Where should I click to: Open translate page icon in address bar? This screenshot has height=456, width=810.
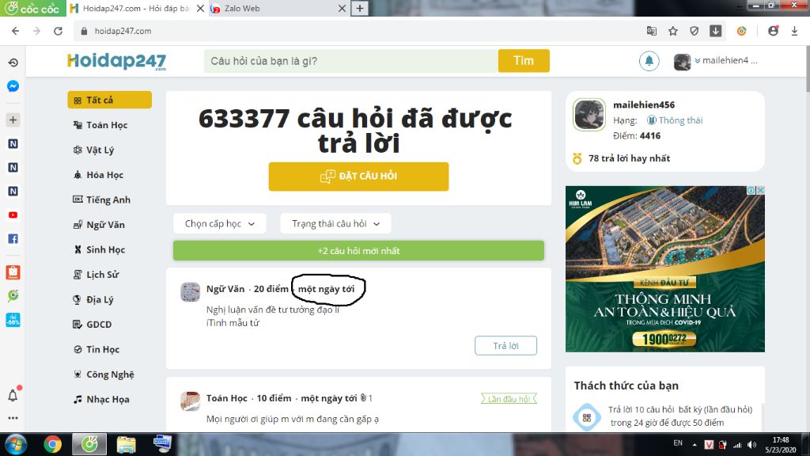click(652, 31)
